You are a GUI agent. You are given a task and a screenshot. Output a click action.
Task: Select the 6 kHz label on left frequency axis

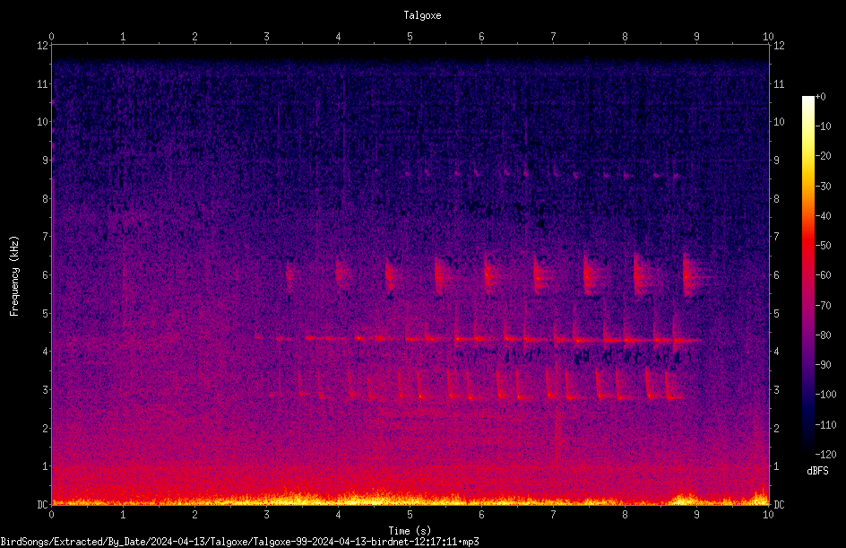[x=45, y=274]
